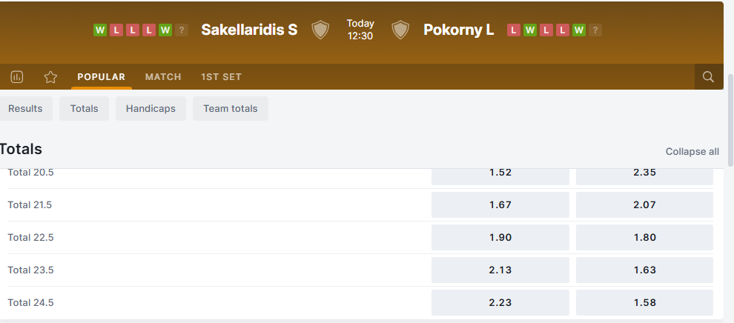734x323 pixels.
Task: Select the Results filter chip
Action: coord(25,109)
